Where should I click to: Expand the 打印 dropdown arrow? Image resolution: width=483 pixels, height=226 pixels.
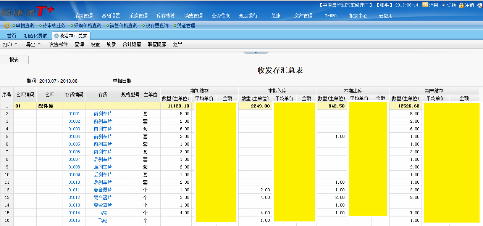coord(16,44)
